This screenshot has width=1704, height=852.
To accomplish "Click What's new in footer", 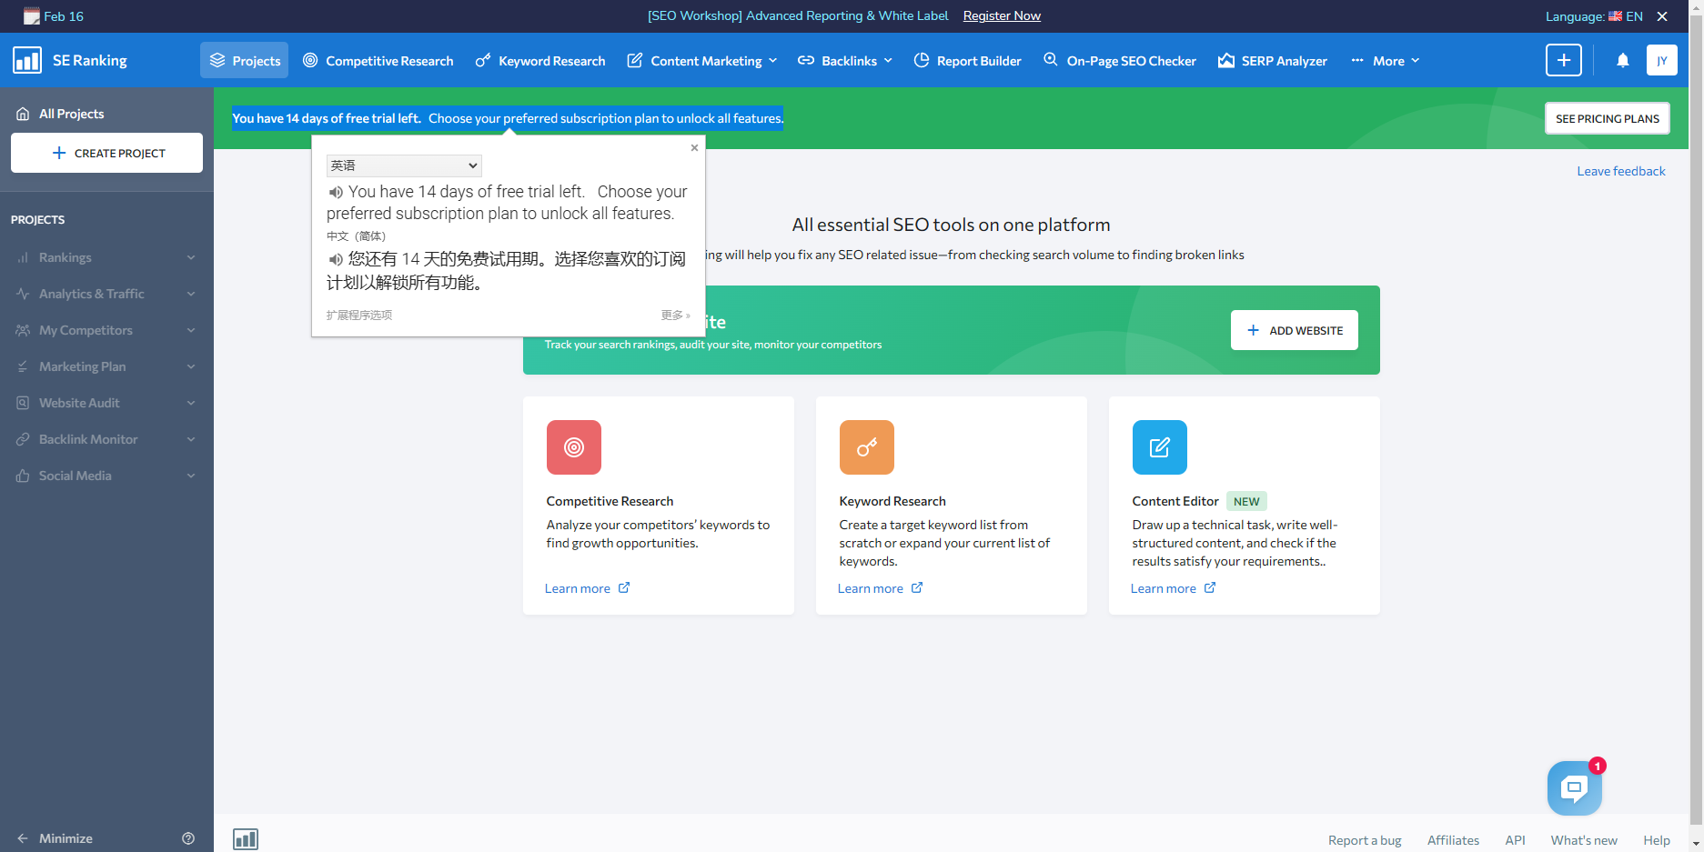I will (1584, 840).
